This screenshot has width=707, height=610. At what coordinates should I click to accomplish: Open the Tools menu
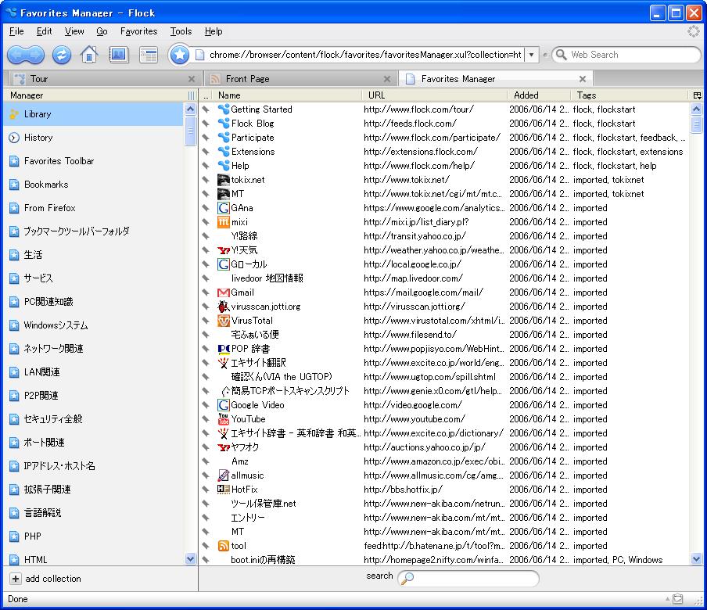181,31
